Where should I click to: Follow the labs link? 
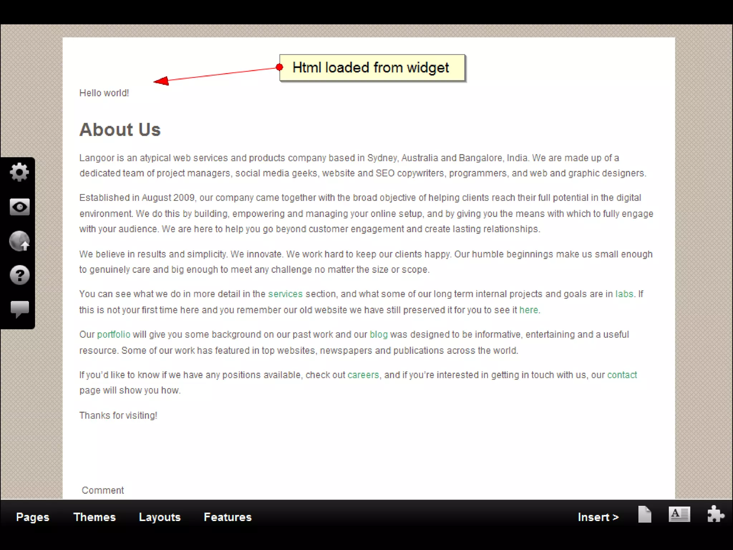coord(624,294)
